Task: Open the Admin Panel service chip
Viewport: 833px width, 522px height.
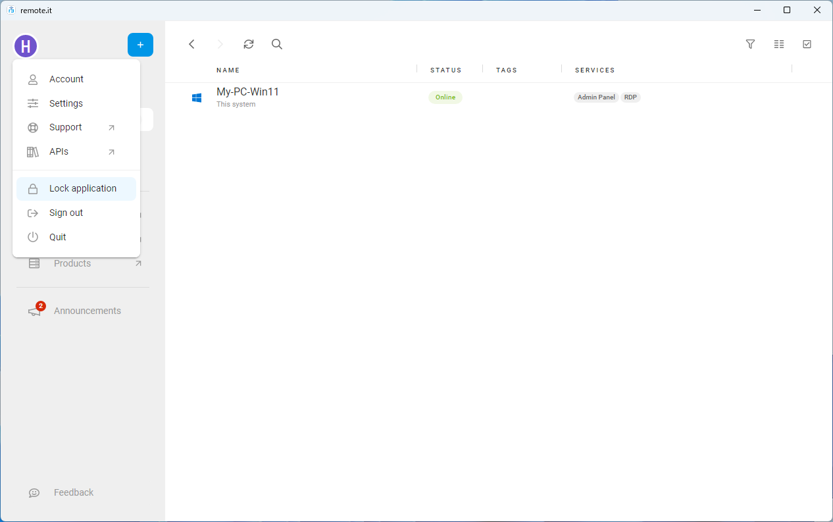Action: click(x=596, y=97)
